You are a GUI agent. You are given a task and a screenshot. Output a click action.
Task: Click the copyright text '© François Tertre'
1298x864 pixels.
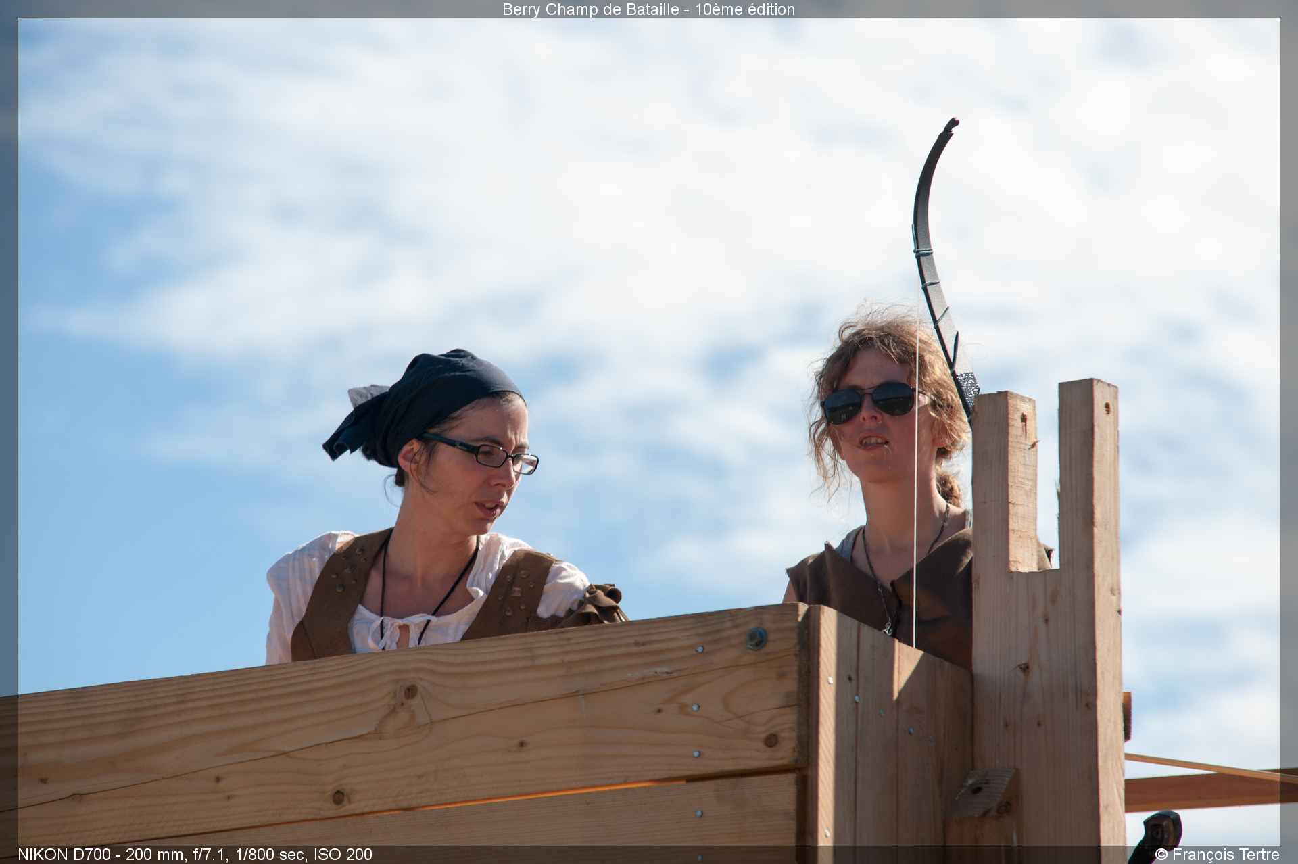(x=1217, y=855)
